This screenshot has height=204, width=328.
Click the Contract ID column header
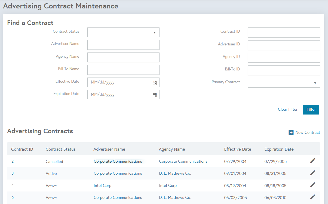coord(22,149)
